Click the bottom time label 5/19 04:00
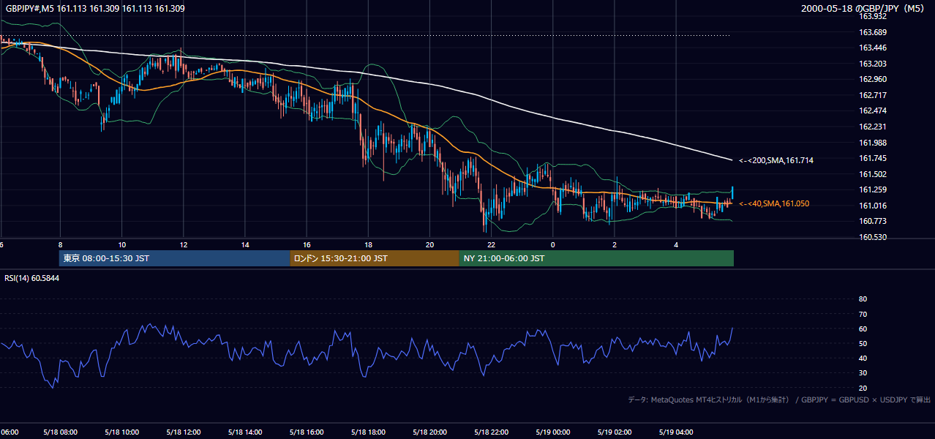The height and width of the screenshot is (439, 935). point(675,432)
